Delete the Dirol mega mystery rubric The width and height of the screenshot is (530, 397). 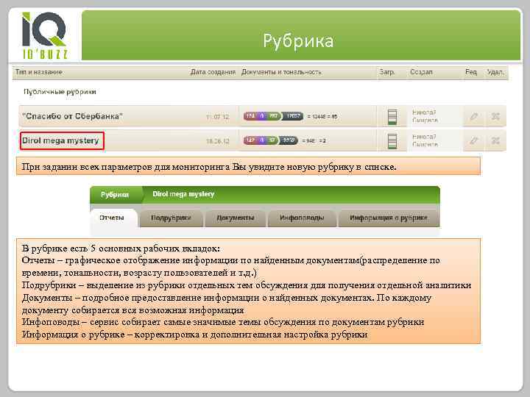(x=495, y=140)
